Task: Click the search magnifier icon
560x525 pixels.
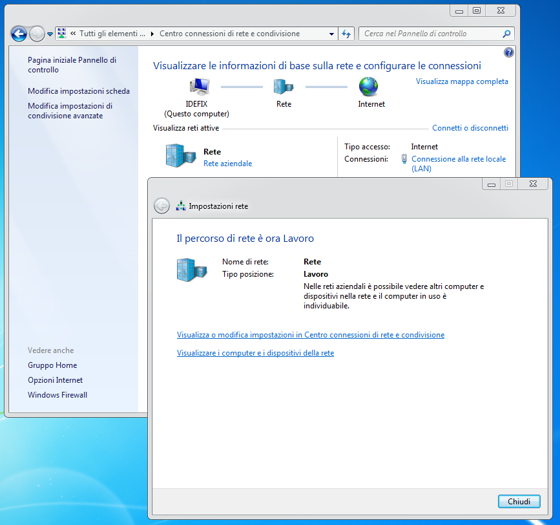Action: tap(507, 34)
